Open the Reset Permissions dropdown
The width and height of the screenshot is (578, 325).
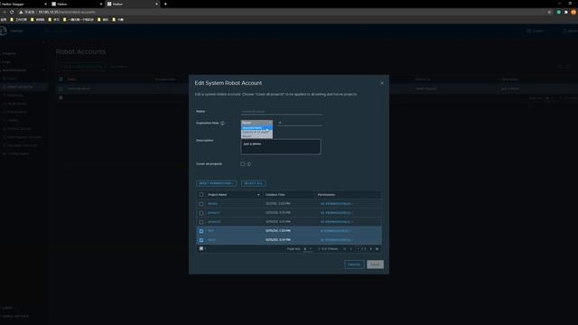(x=217, y=183)
